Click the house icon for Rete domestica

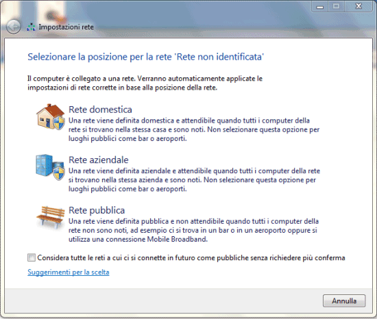(x=51, y=117)
